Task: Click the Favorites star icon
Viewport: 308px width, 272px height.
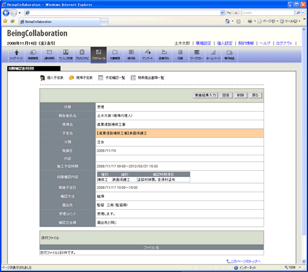Action: pyautogui.click(x=6, y=21)
